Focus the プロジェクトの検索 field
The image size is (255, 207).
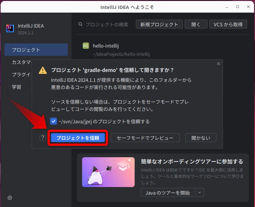pos(107,24)
